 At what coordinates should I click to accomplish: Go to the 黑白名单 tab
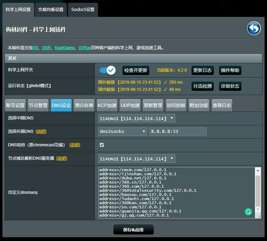tap(84, 105)
